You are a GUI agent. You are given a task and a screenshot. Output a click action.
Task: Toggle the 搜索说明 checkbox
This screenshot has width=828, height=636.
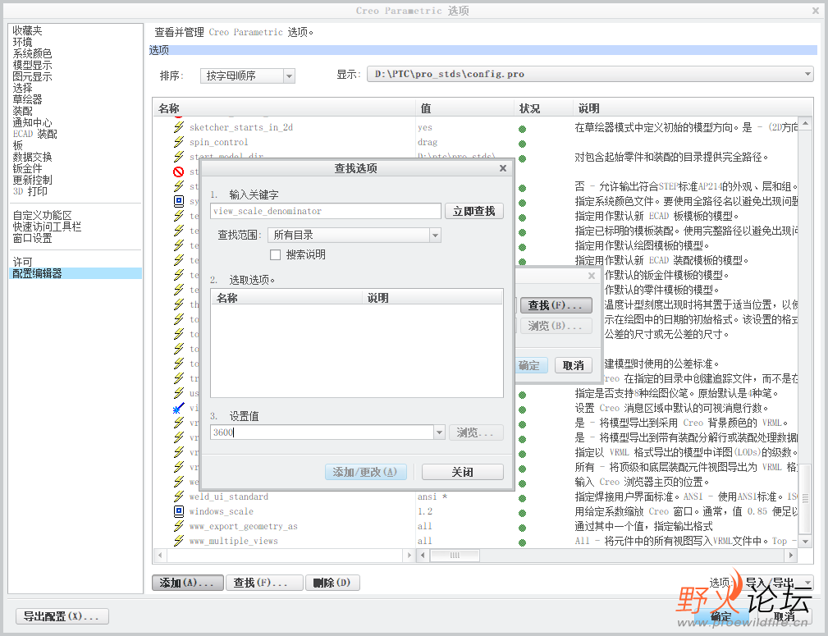(x=275, y=254)
